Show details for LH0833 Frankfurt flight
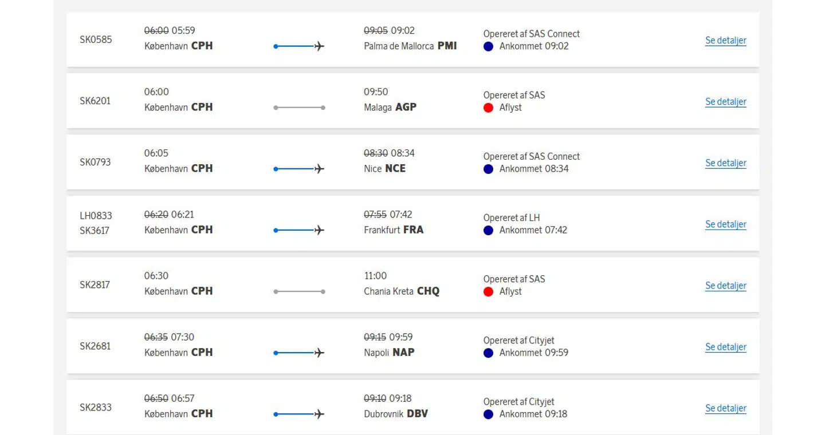This screenshot has width=825, height=435. pyautogui.click(x=725, y=224)
